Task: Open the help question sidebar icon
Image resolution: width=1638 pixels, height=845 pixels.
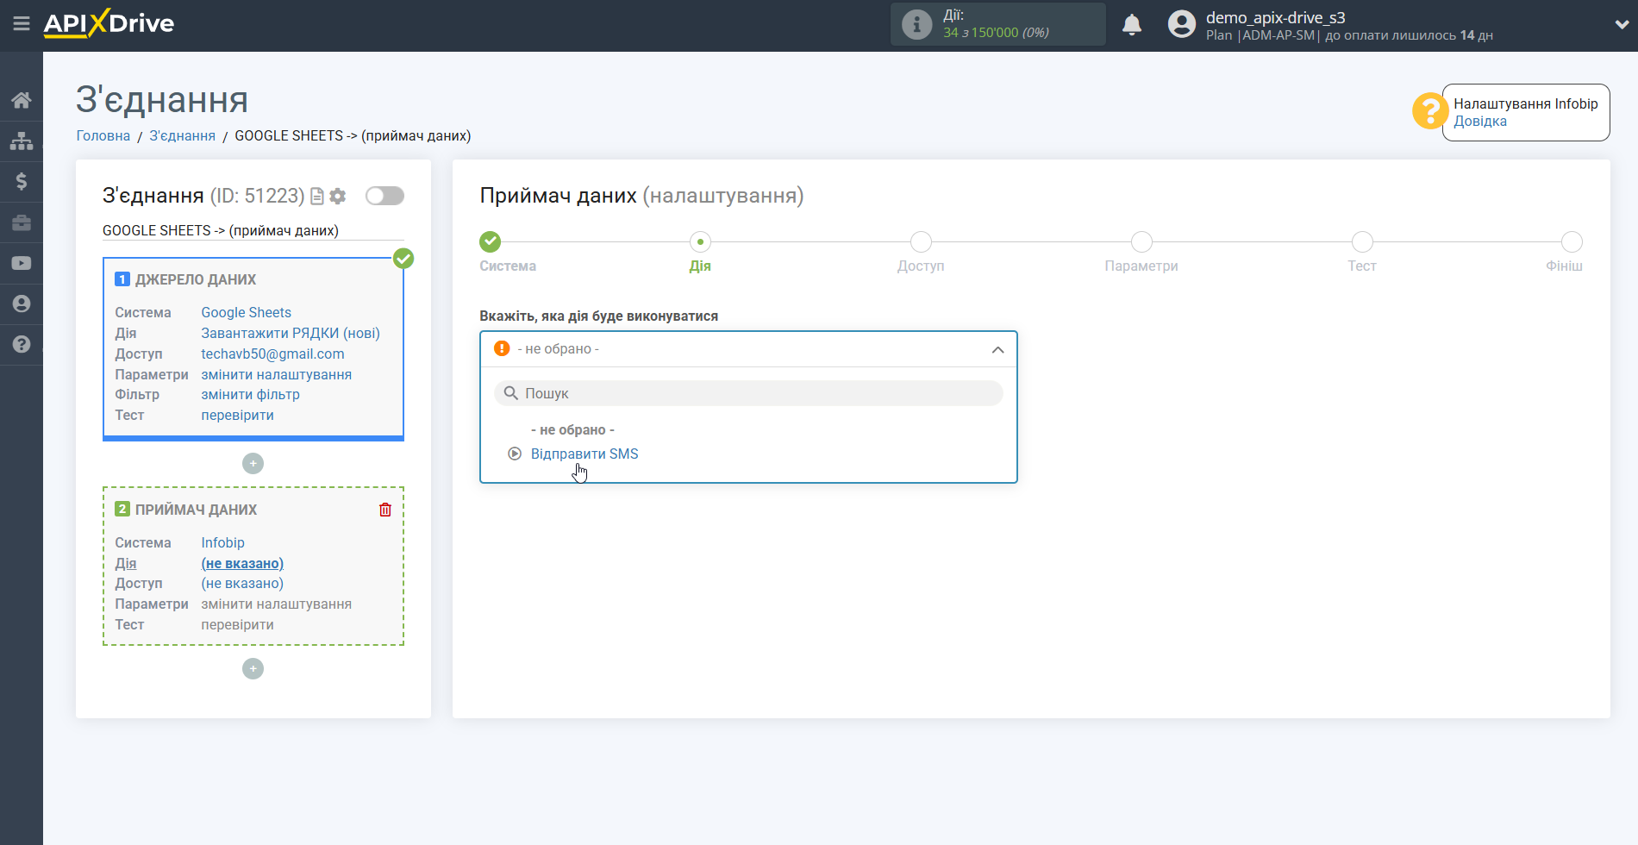Action: point(22,344)
